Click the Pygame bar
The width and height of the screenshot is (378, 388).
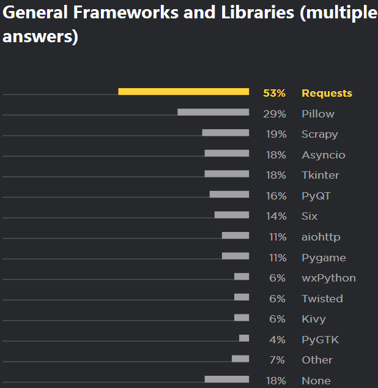[x=235, y=256]
